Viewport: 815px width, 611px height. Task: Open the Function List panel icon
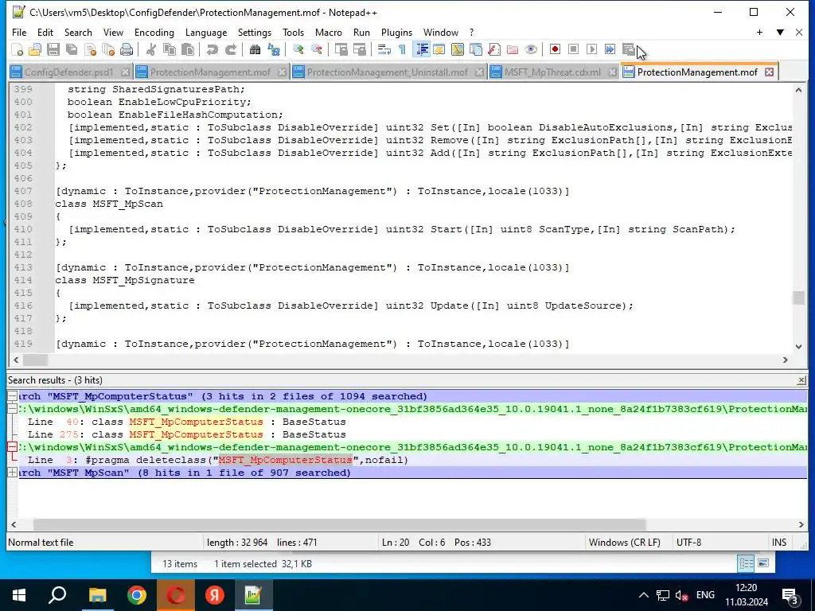pyautogui.click(x=493, y=49)
